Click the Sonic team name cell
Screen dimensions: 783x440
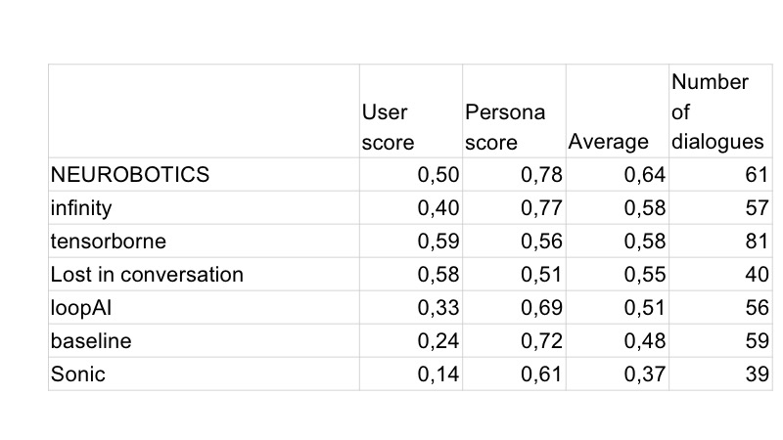click(77, 374)
